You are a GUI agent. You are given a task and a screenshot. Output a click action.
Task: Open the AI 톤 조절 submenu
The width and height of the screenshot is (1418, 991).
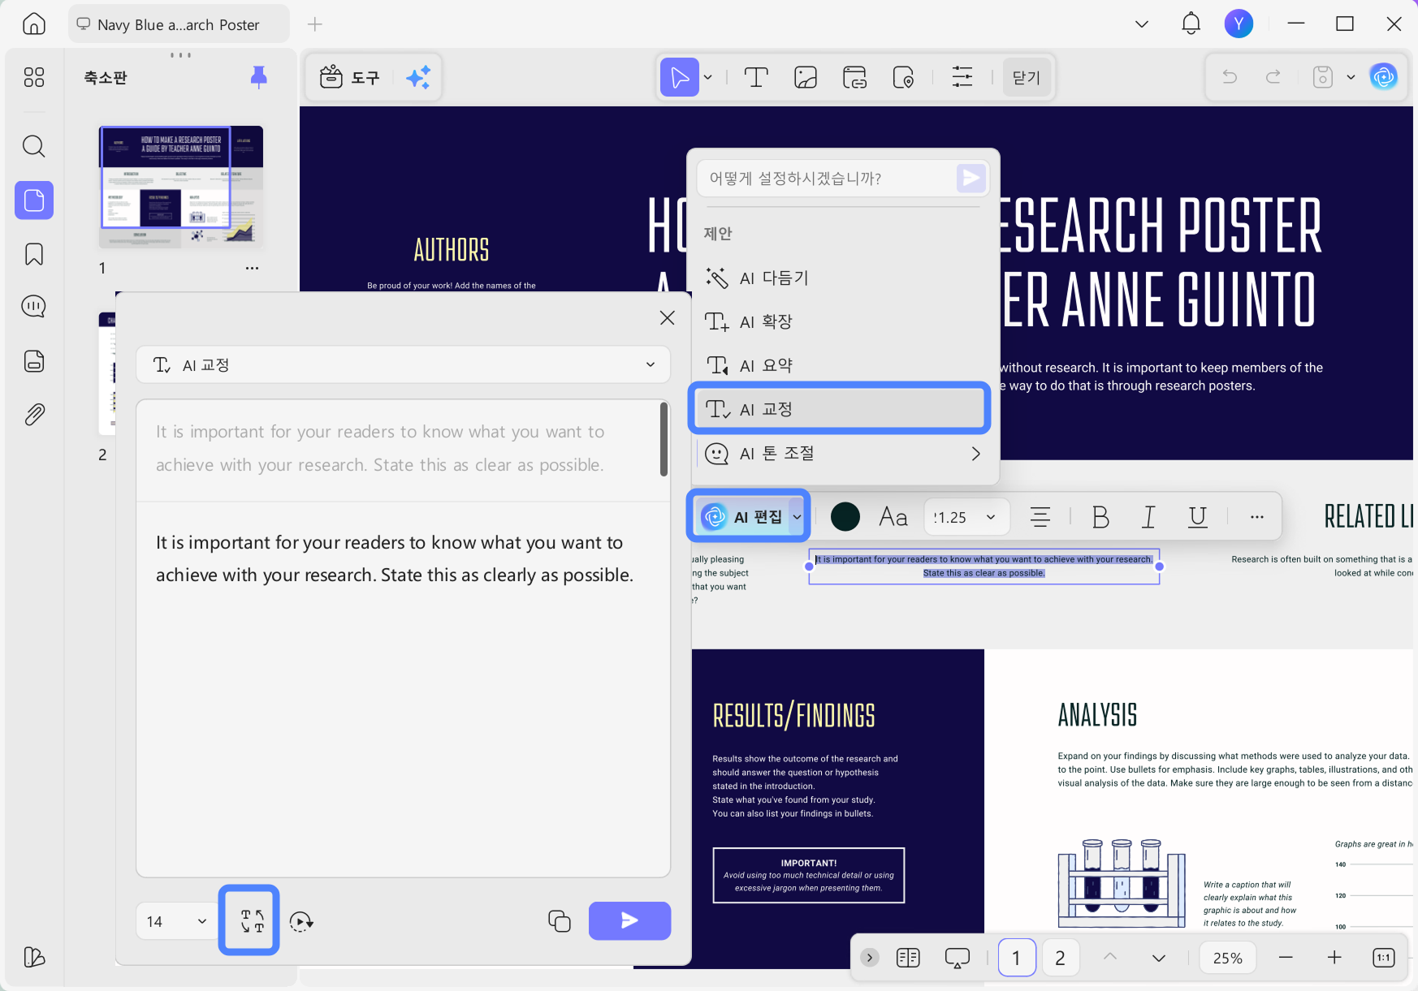(x=843, y=453)
